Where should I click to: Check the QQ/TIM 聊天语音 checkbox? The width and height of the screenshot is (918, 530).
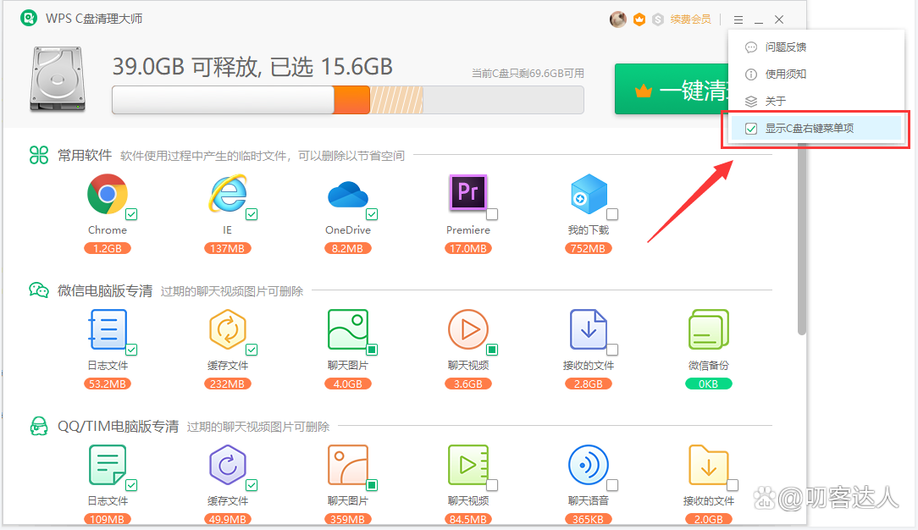[x=612, y=485]
